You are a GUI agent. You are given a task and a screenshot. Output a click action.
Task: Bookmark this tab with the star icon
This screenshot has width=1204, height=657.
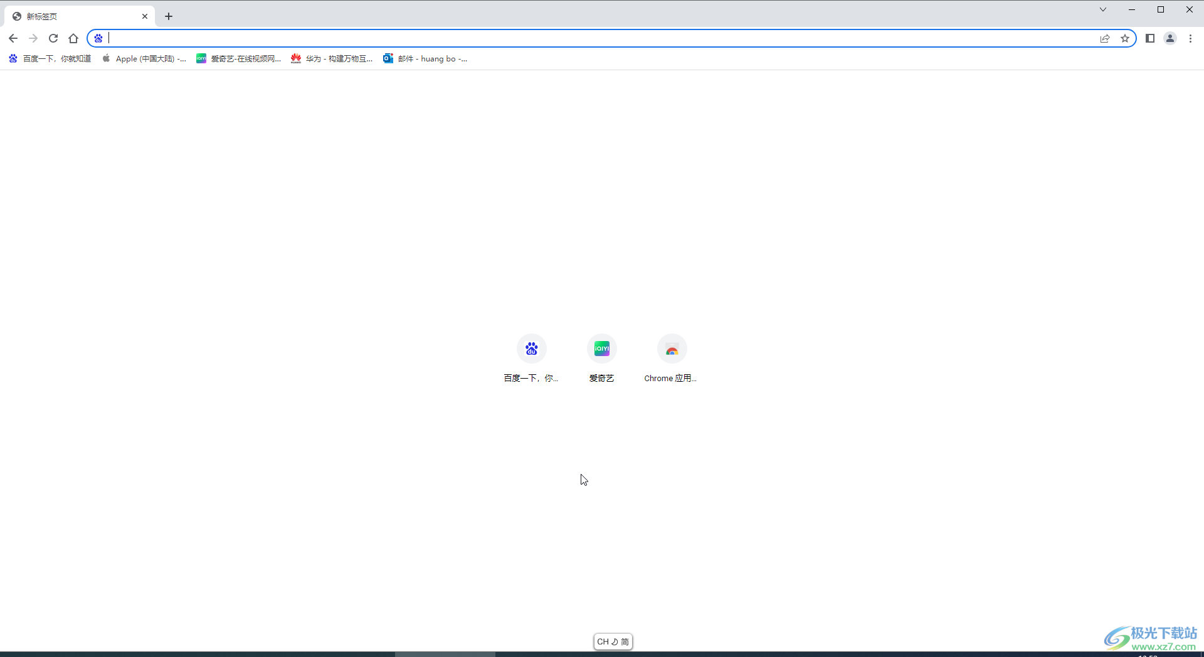point(1125,38)
